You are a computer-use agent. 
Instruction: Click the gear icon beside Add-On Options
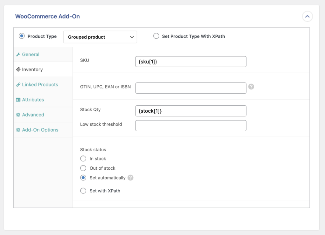pyautogui.click(x=19, y=130)
